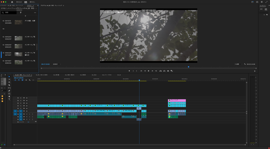Screen dimensions: 270x149
Task: Switch to Edit (編集) workspace tab
Action: [26, 2]
